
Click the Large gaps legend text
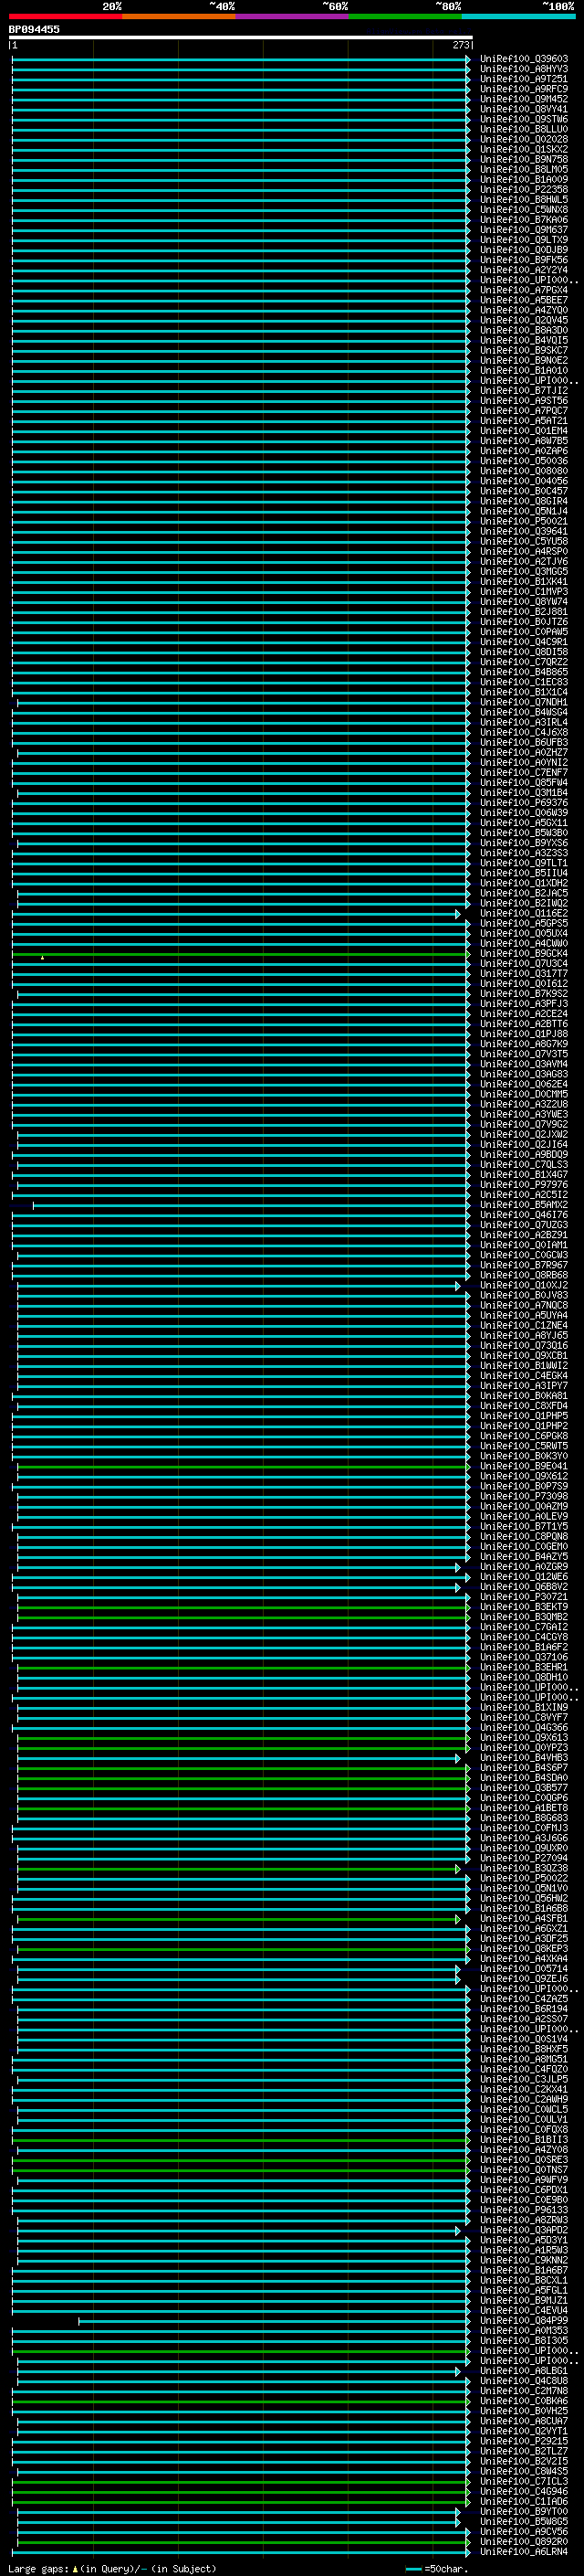[112, 2569]
